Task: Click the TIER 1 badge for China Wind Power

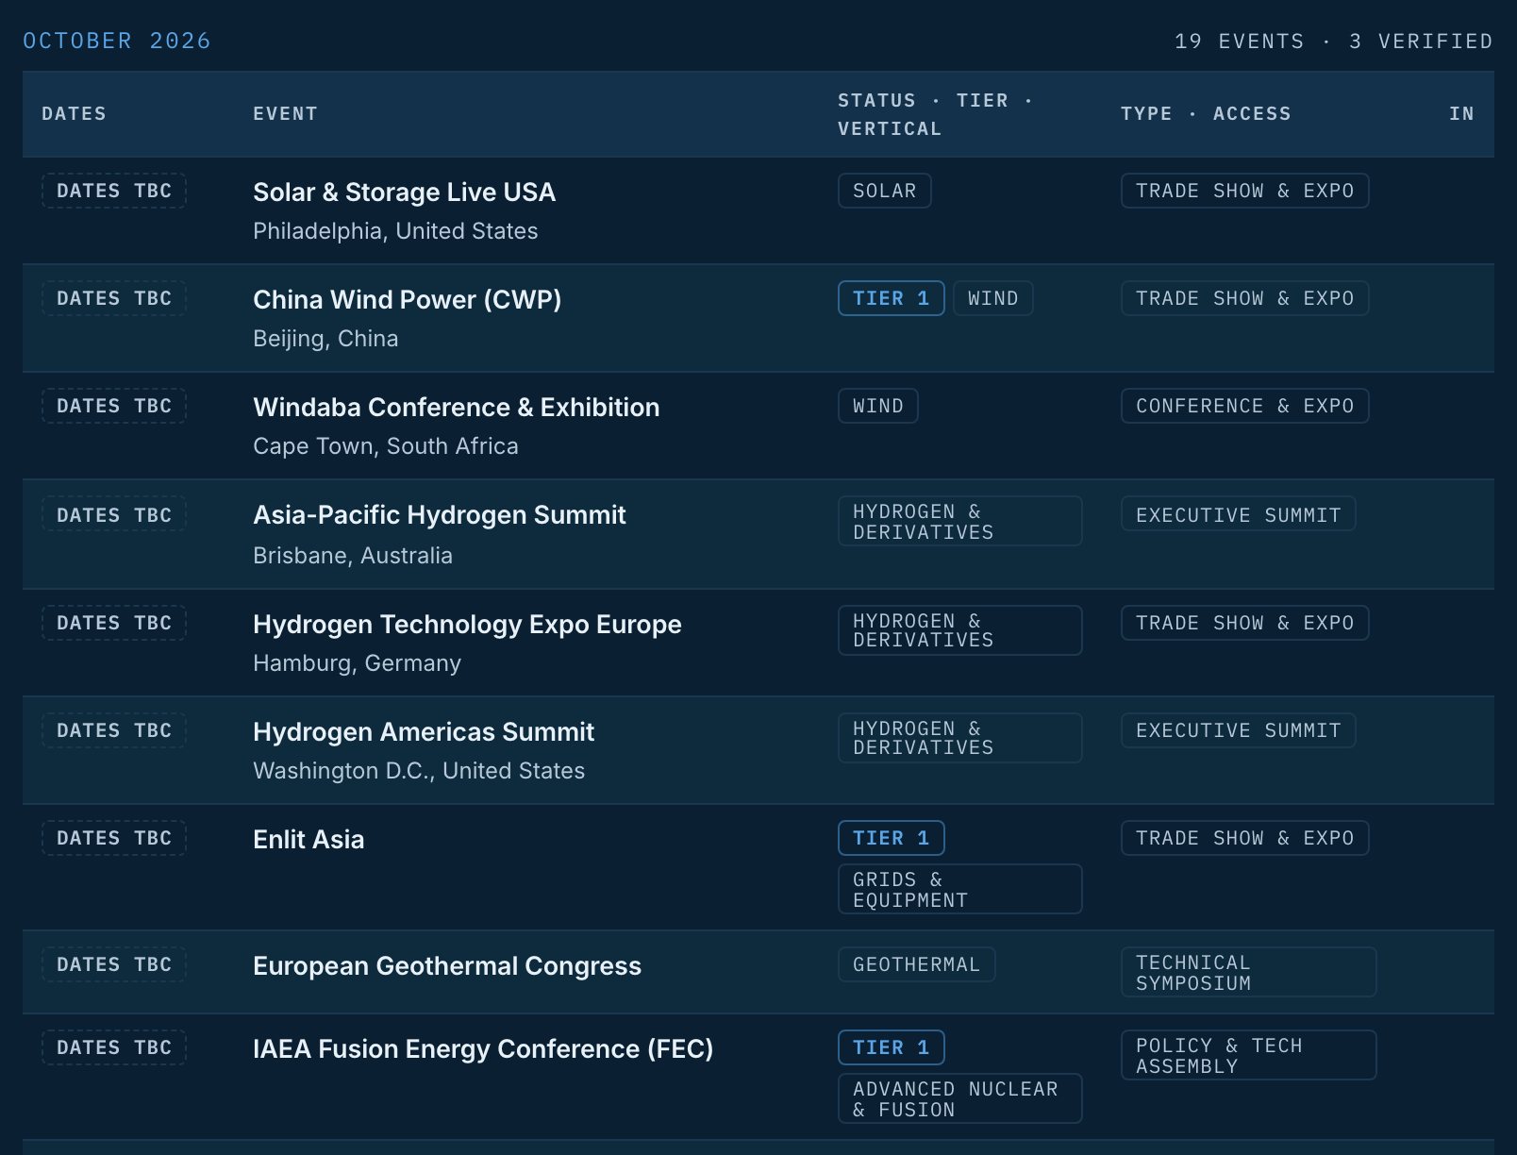Action: coord(892,298)
